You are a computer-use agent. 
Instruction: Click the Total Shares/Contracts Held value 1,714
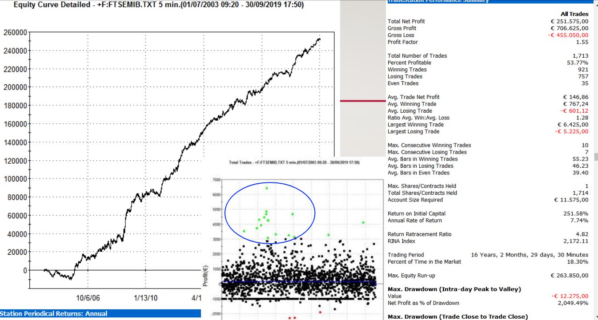(x=581, y=193)
